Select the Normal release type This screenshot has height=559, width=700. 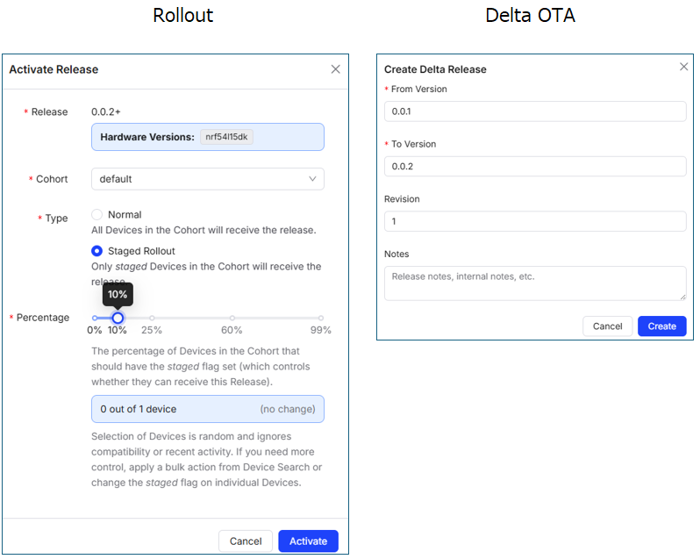97,215
